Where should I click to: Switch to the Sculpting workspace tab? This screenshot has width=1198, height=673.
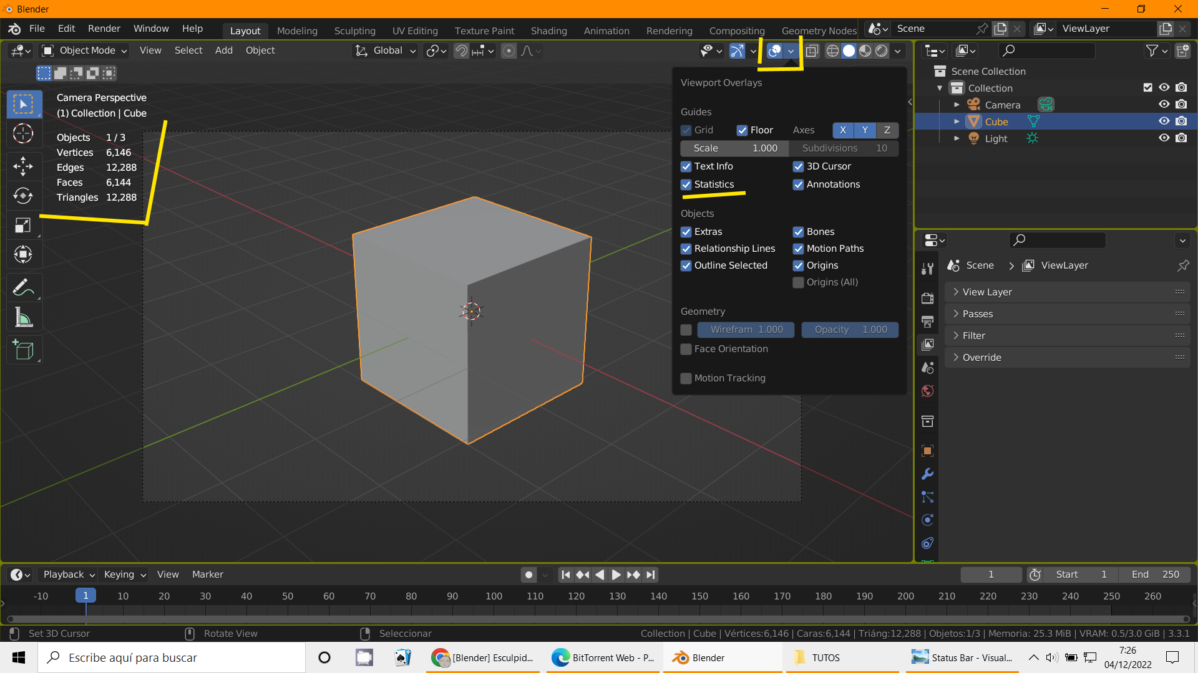[x=354, y=31]
